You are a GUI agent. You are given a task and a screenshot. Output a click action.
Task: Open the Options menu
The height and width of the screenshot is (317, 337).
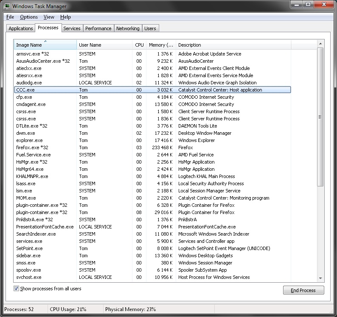[x=29, y=17]
